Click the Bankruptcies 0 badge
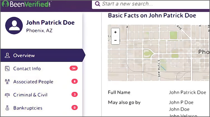Viewport: 210px width, 117px height. (74, 108)
